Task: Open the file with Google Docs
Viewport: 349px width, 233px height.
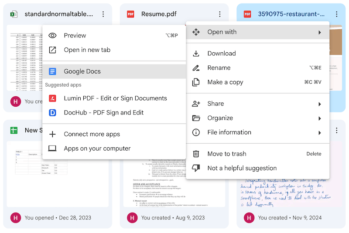Action: pyautogui.click(x=114, y=71)
